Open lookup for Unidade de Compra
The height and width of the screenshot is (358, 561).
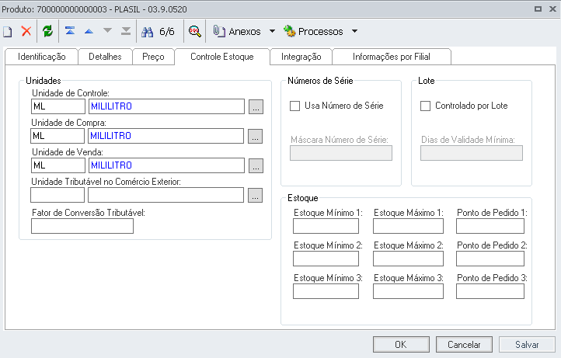(255, 136)
